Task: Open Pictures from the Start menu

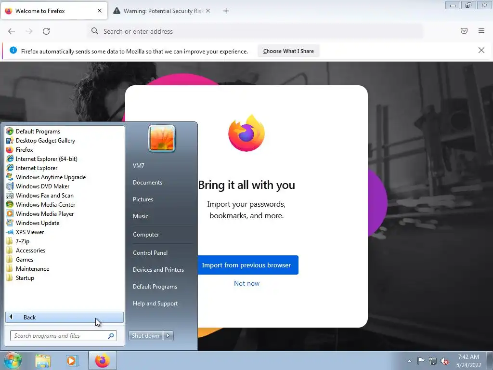Action: pos(143,199)
